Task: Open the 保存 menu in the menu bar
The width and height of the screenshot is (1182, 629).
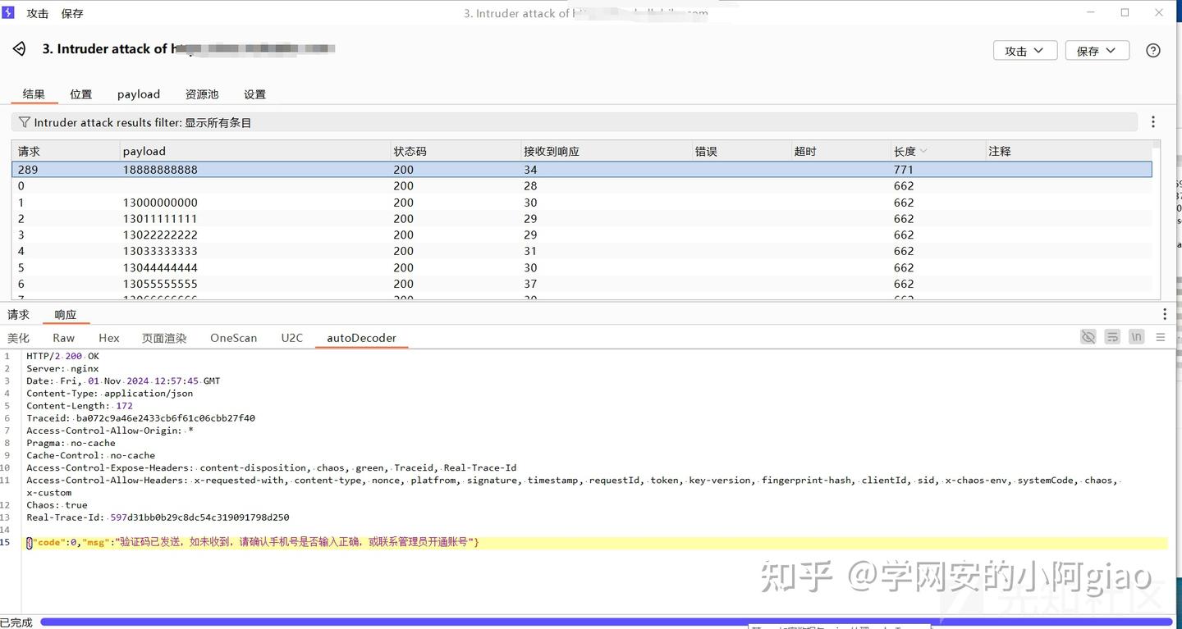Action: click(71, 12)
